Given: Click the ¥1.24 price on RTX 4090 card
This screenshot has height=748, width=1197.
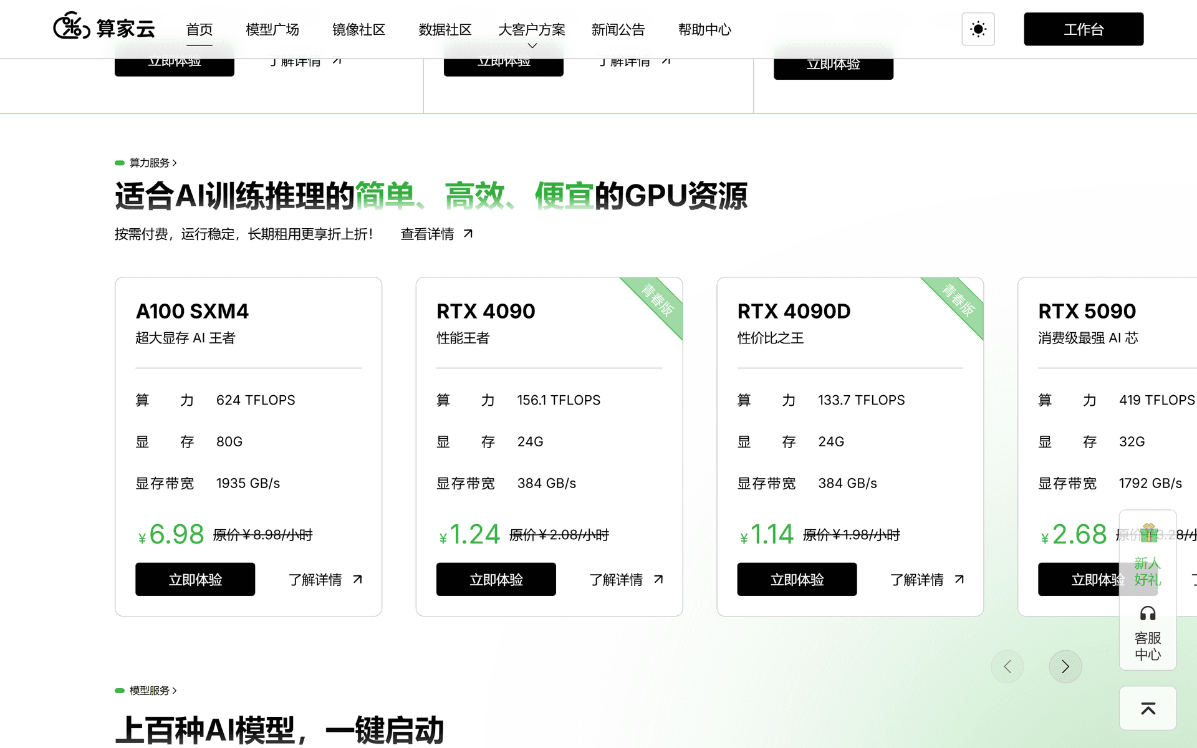Looking at the screenshot, I should (x=469, y=534).
